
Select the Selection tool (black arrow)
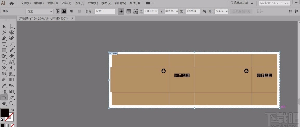(x=4, y=27)
